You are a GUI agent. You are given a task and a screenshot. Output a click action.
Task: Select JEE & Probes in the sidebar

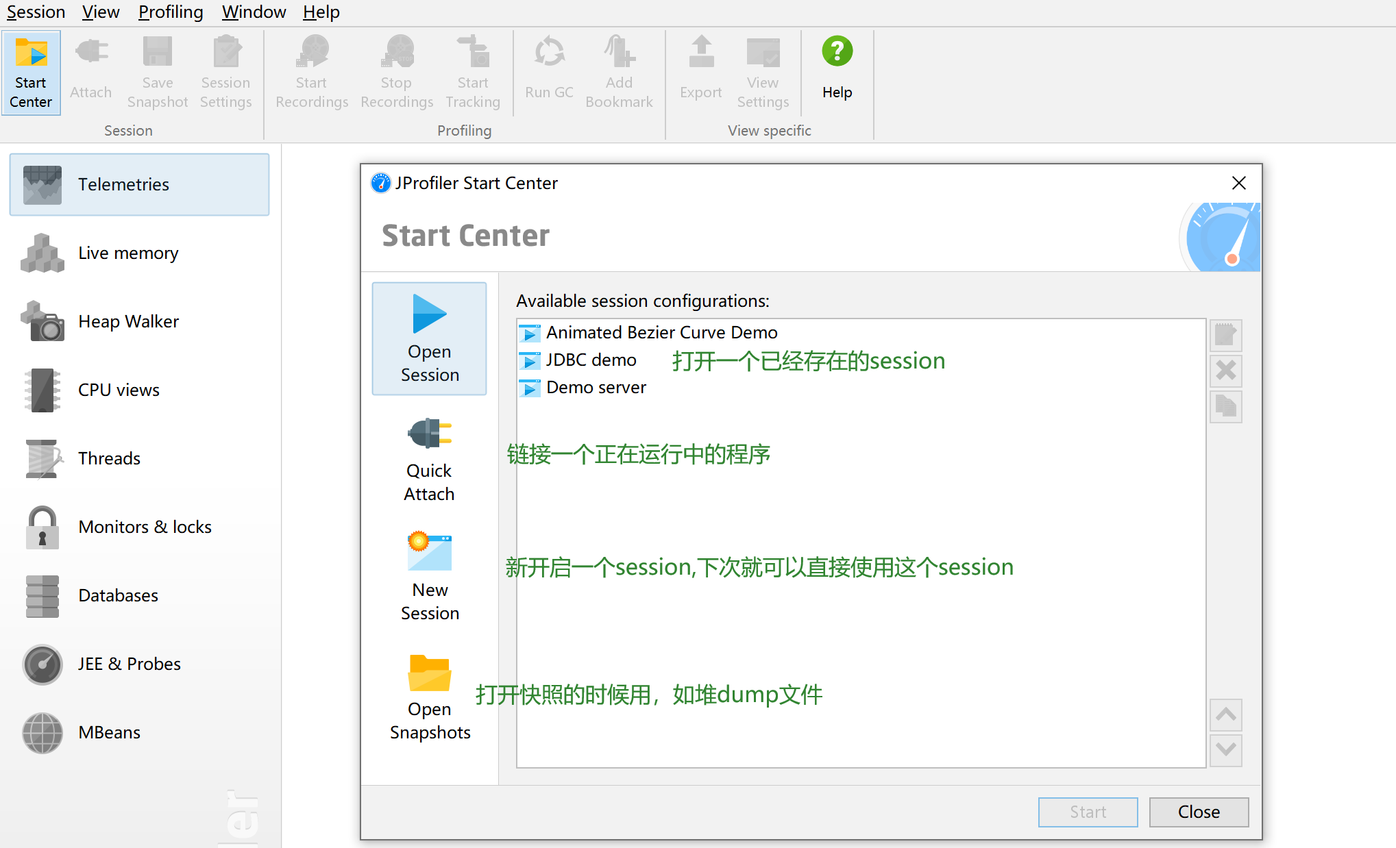(139, 664)
